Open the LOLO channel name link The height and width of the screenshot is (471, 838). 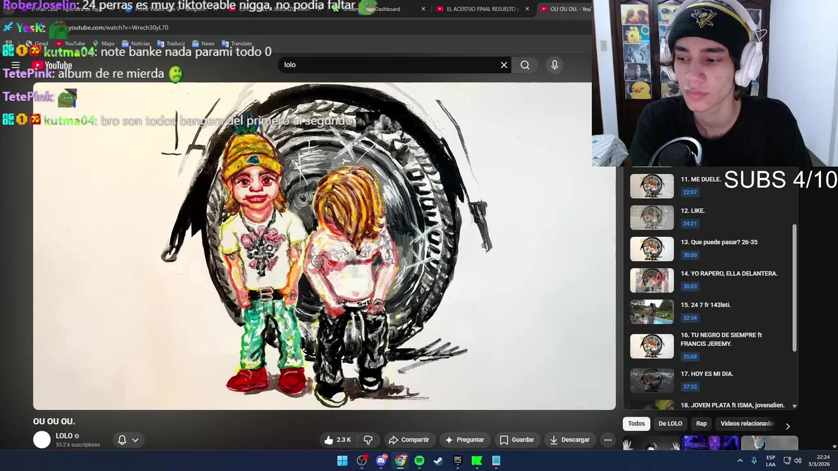pos(64,436)
